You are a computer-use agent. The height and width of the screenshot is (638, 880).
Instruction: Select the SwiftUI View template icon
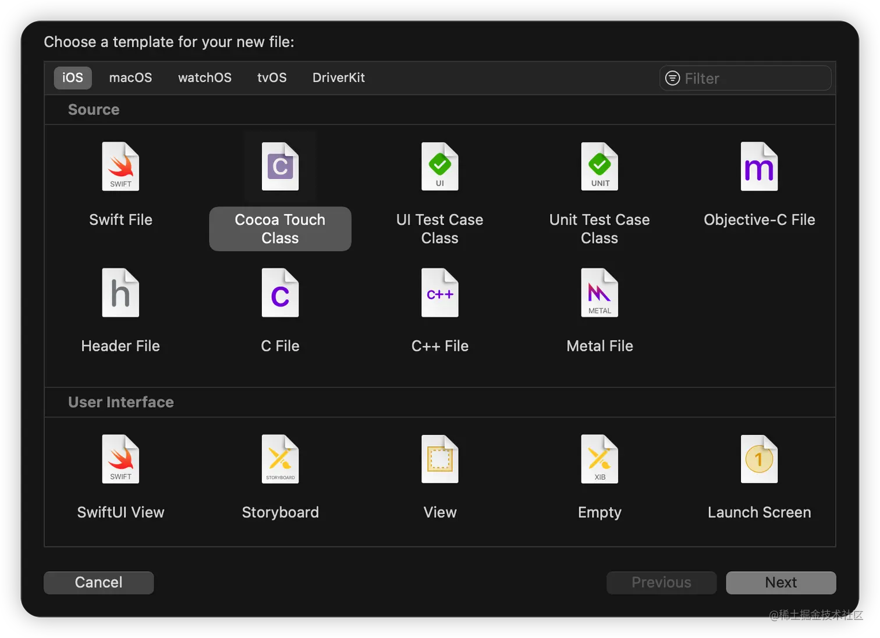(120, 459)
